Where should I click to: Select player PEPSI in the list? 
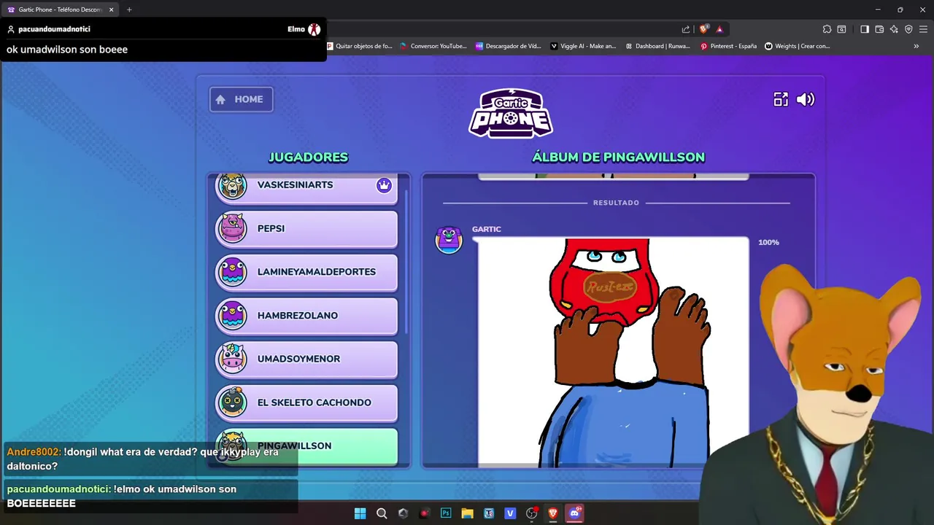click(x=306, y=229)
